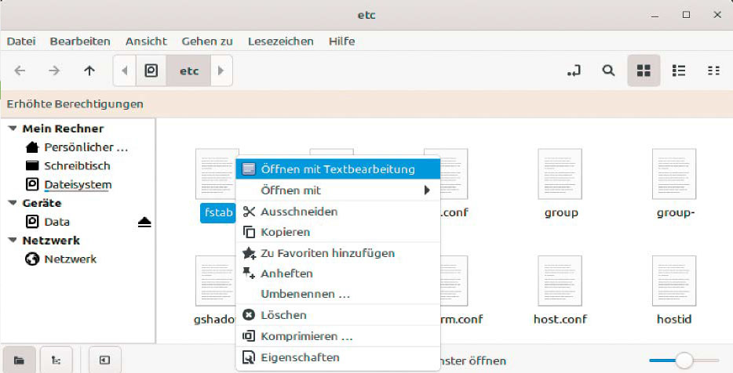Open the Gehen zu menu

207,41
